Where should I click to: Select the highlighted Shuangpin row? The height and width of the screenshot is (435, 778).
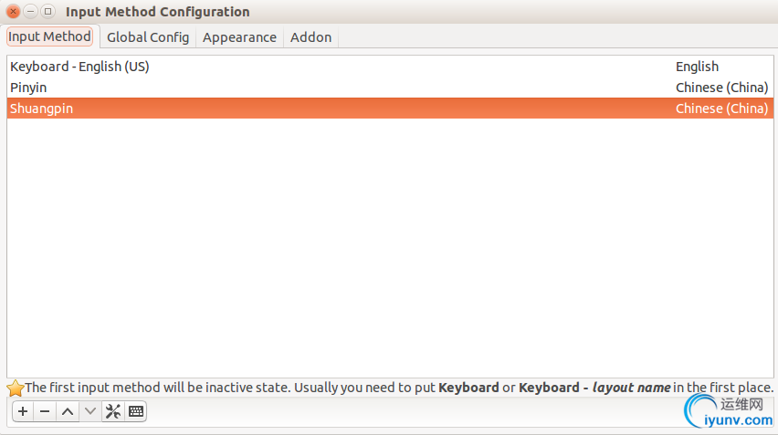(390, 108)
